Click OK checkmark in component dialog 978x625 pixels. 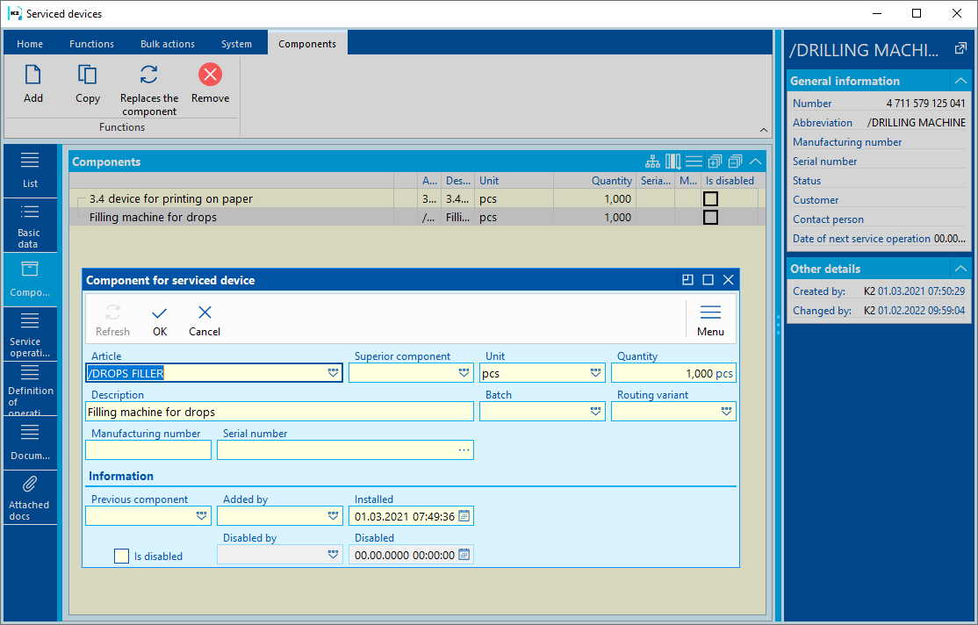(x=160, y=320)
